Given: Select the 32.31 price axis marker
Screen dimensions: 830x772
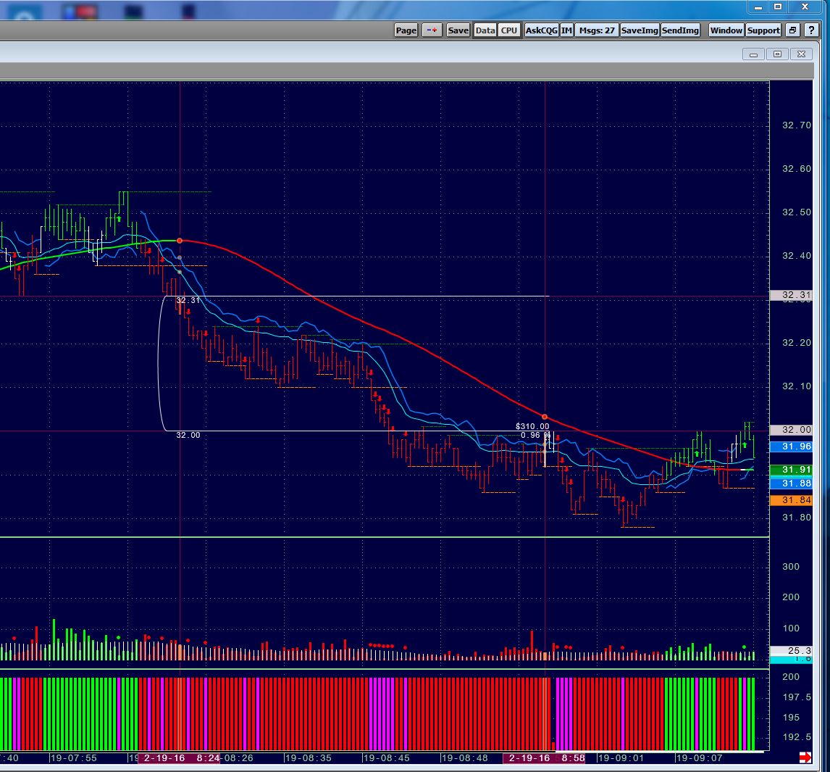Looking at the screenshot, I should pyautogui.click(x=791, y=295).
